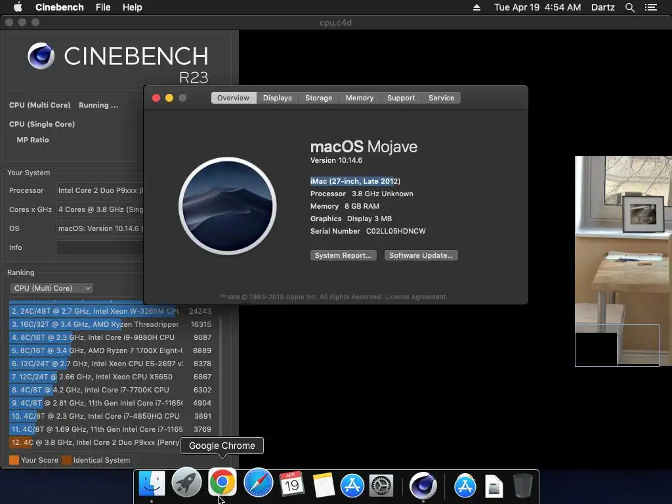Select ranking row Intel Xeon W-3265M
This screenshot has height=504, width=672.
112,311
